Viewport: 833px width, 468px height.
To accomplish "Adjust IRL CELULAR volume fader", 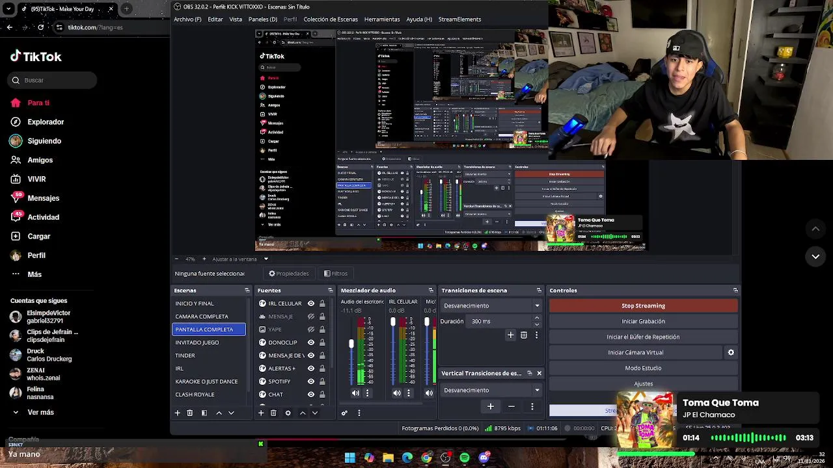I will pos(393,322).
